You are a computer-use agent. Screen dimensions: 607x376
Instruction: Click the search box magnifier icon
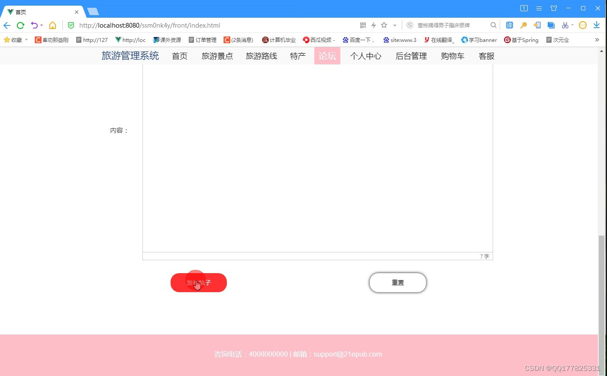[493, 25]
